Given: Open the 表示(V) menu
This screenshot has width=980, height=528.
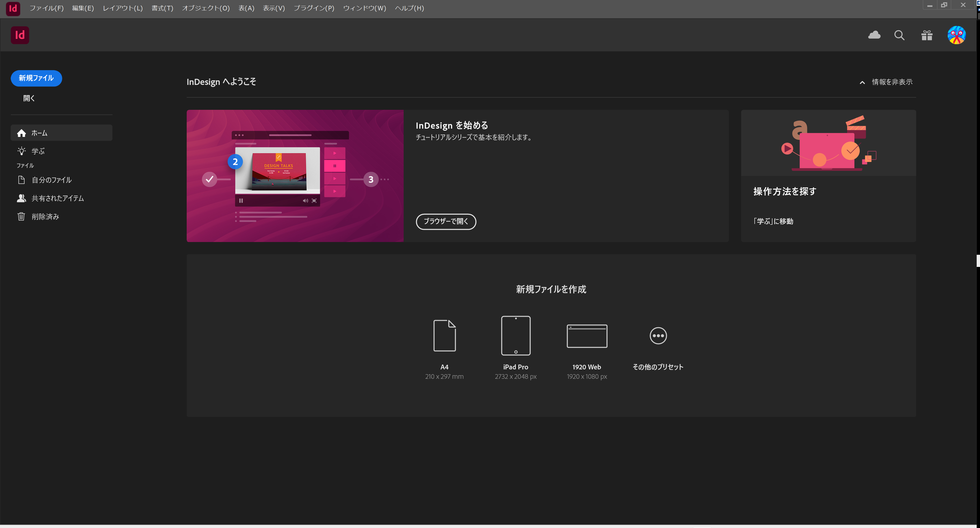Looking at the screenshot, I should [x=273, y=8].
